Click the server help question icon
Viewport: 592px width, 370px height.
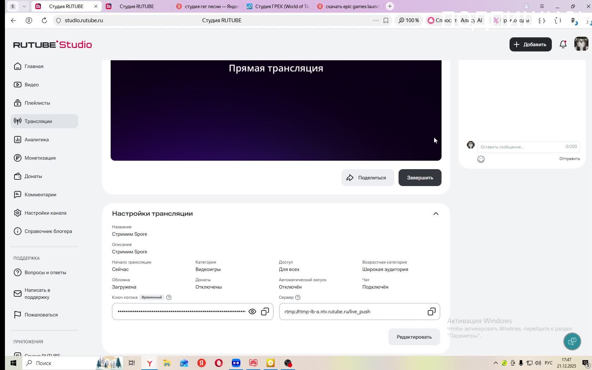(298, 297)
